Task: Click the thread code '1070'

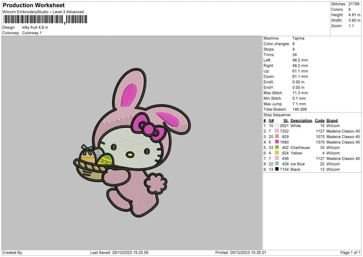Action: (320, 136)
